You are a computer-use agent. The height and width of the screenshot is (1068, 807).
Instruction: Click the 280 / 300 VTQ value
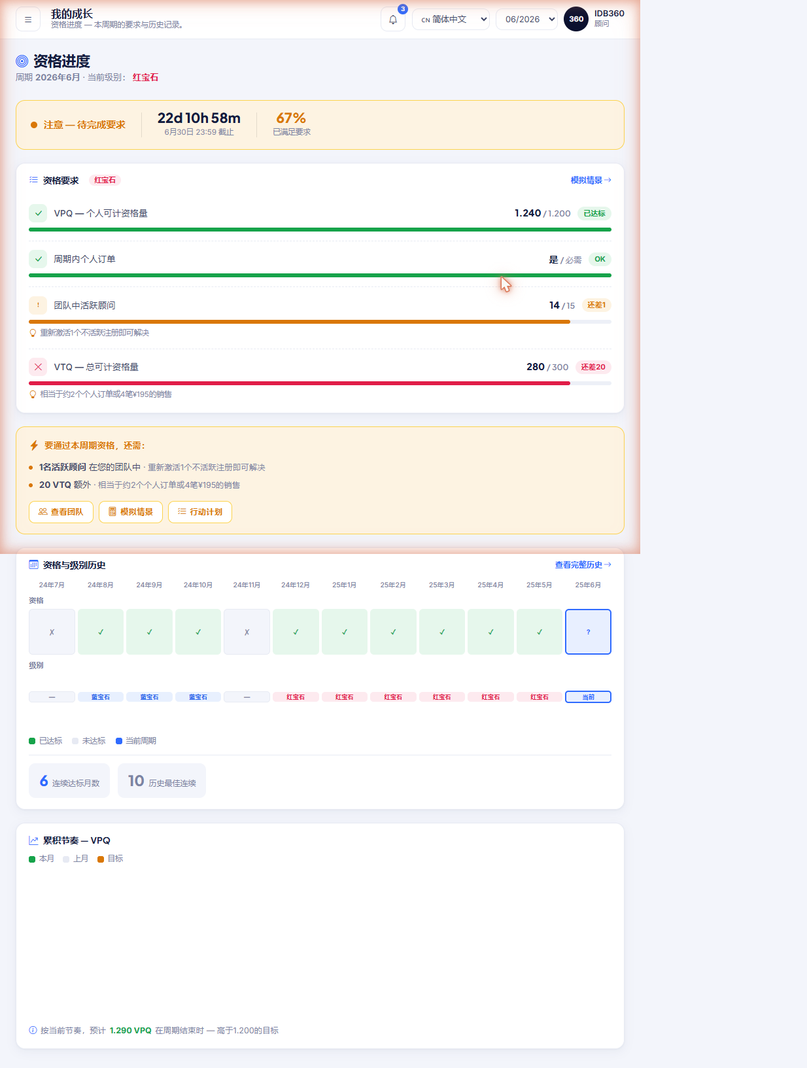[x=547, y=367]
